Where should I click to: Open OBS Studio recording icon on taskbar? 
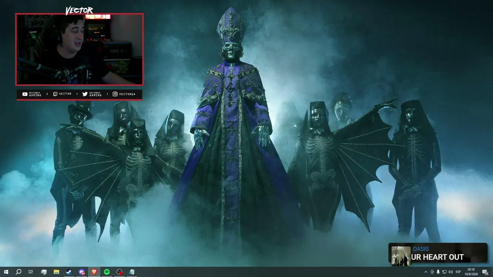pyautogui.click(x=119, y=272)
